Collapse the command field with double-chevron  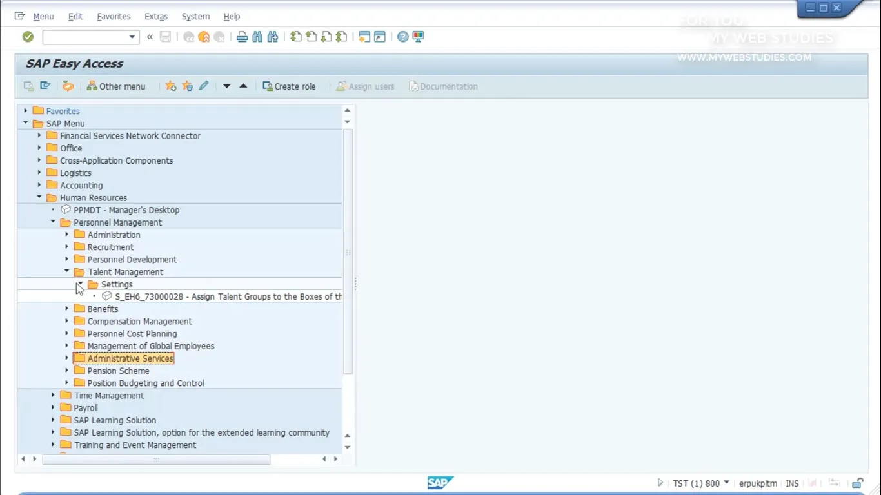(150, 37)
